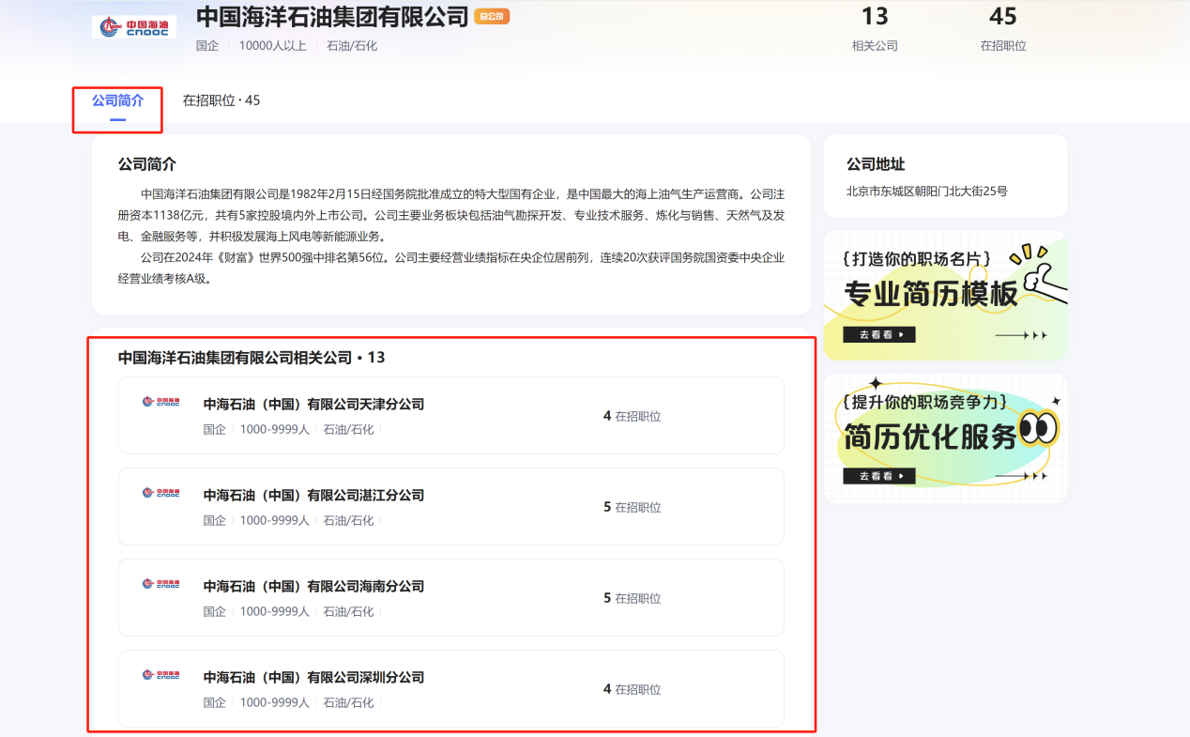Click the arrow on 专业简历模板 banner
This screenshot has width=1190, height=737.
(x=1021, y=335)
